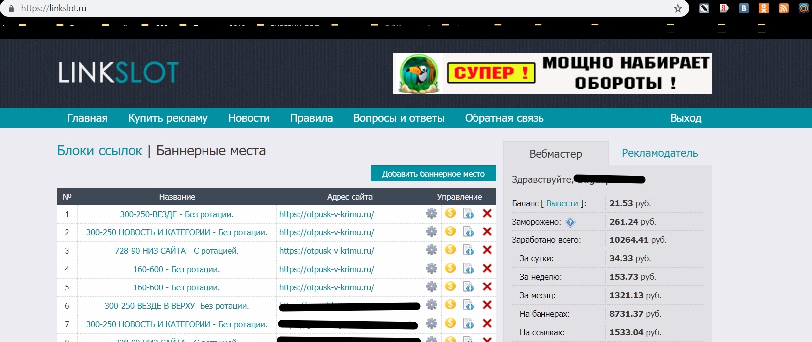Click the LINKSLOT logo

pos(118,72)
